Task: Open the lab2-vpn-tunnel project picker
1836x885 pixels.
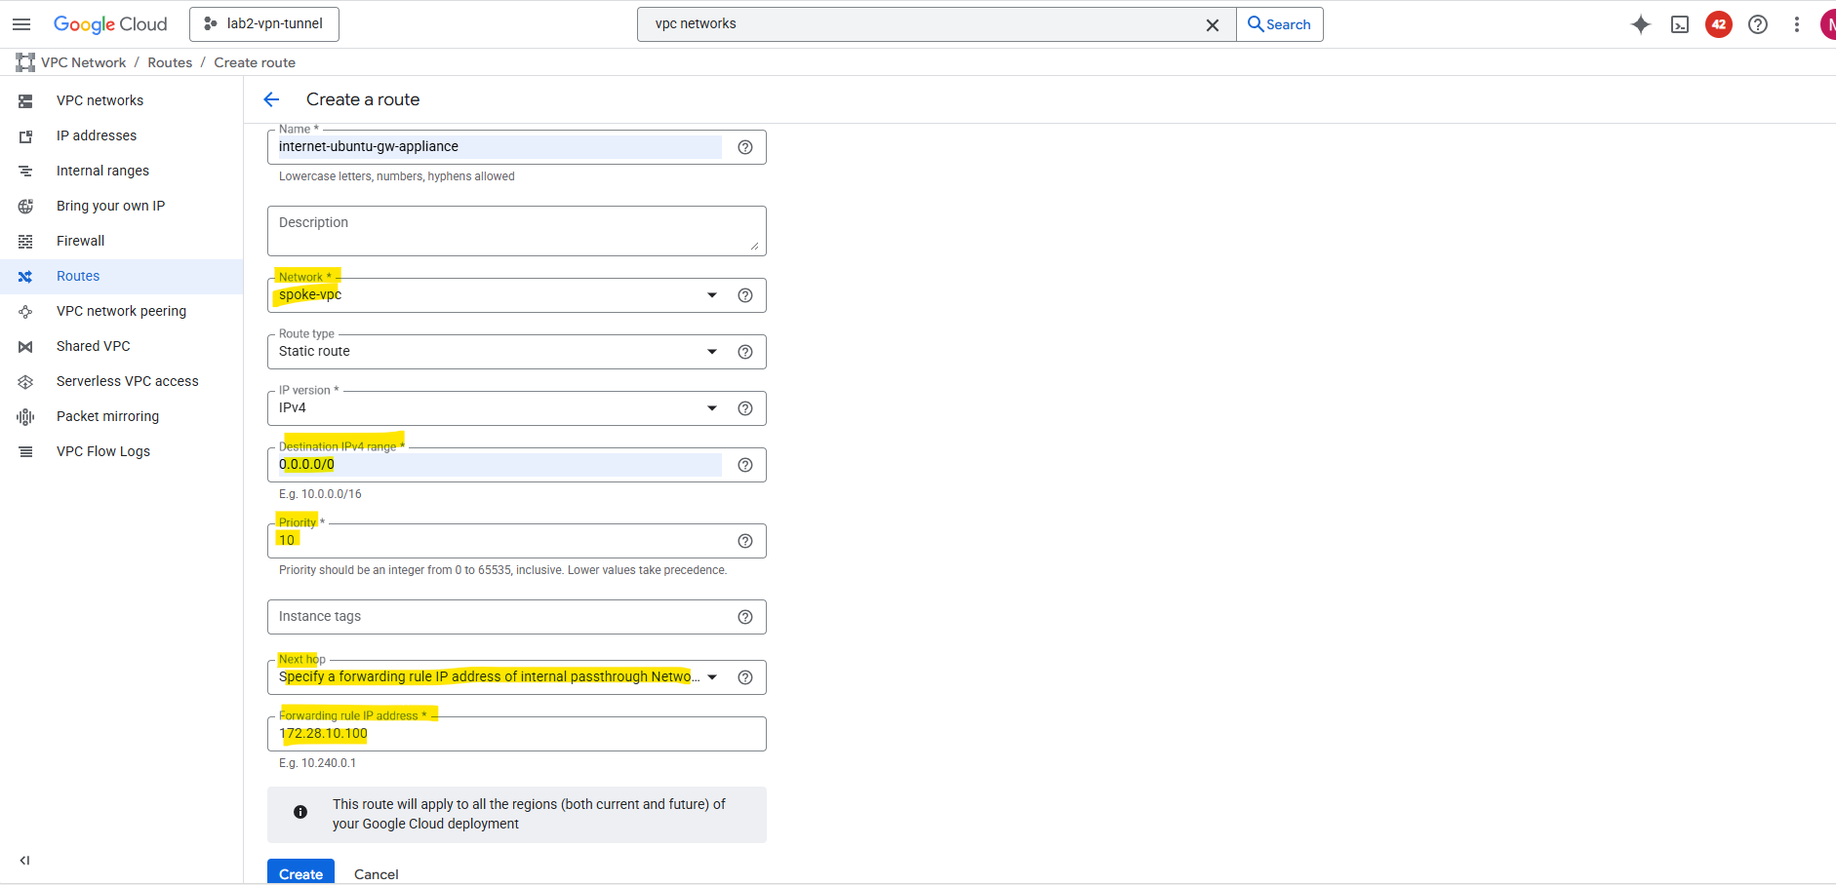Action: coord(264,24)
